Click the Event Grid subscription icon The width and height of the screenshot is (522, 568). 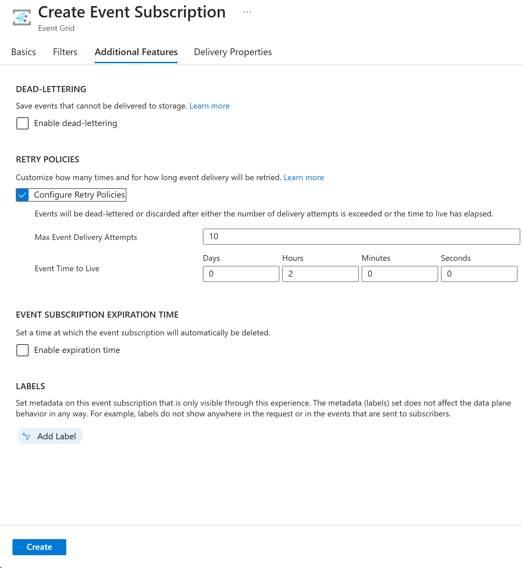(x=22, y=17)
